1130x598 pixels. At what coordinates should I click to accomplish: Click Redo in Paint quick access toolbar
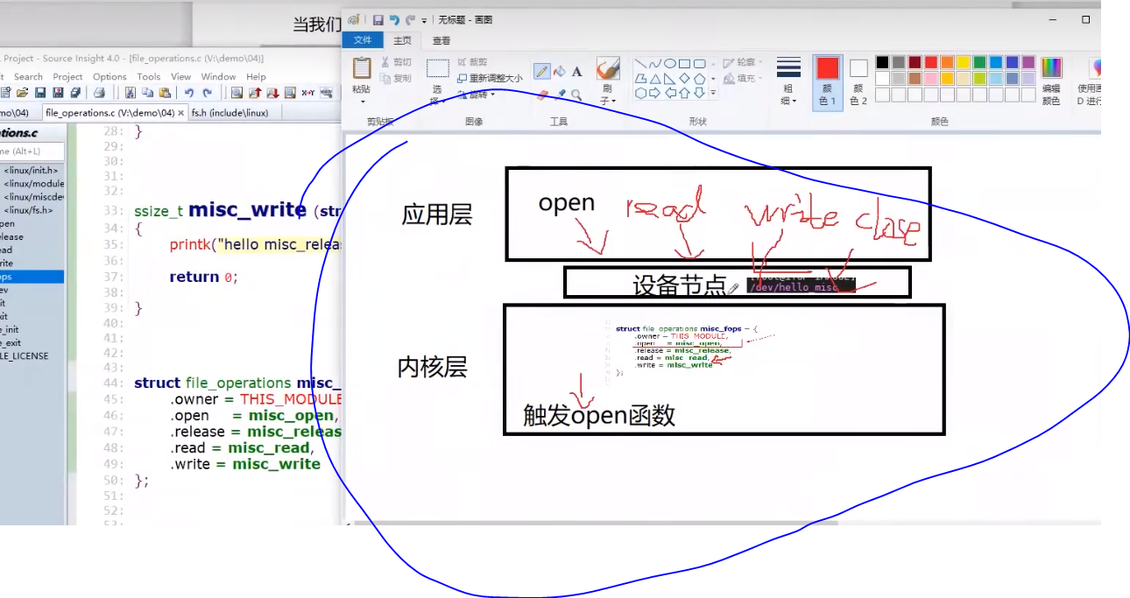click(410, 20)
